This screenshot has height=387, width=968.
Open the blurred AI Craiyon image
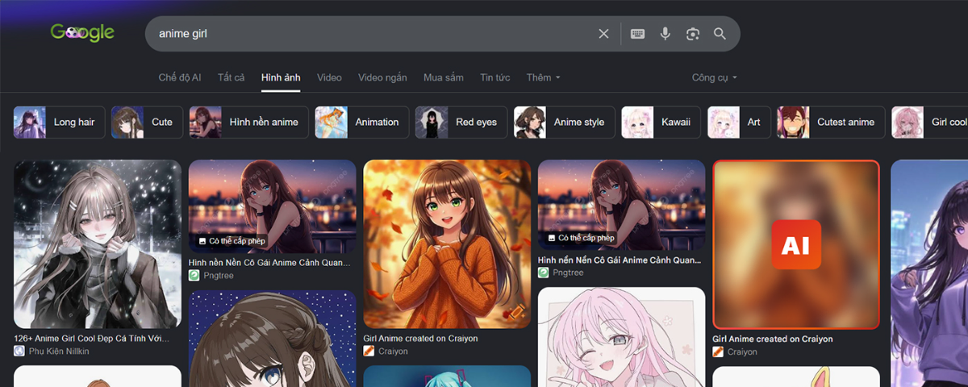796,244
